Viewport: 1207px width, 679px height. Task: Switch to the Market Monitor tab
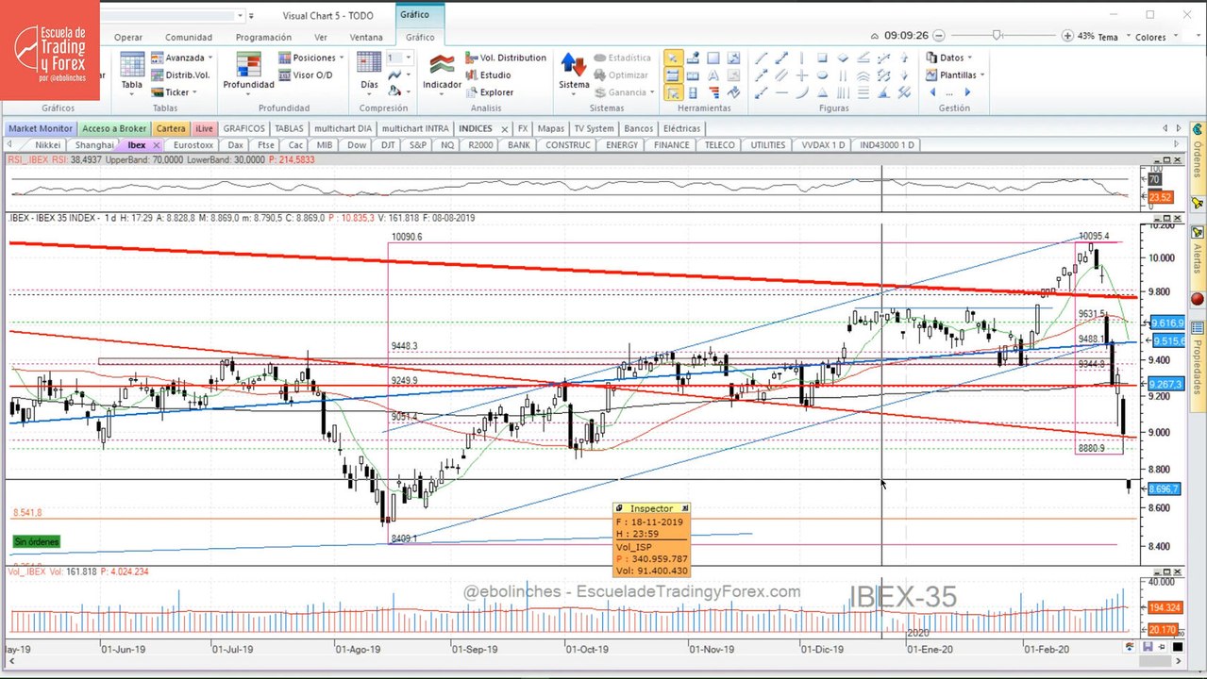pyautogui.click(x=41, y=128)
